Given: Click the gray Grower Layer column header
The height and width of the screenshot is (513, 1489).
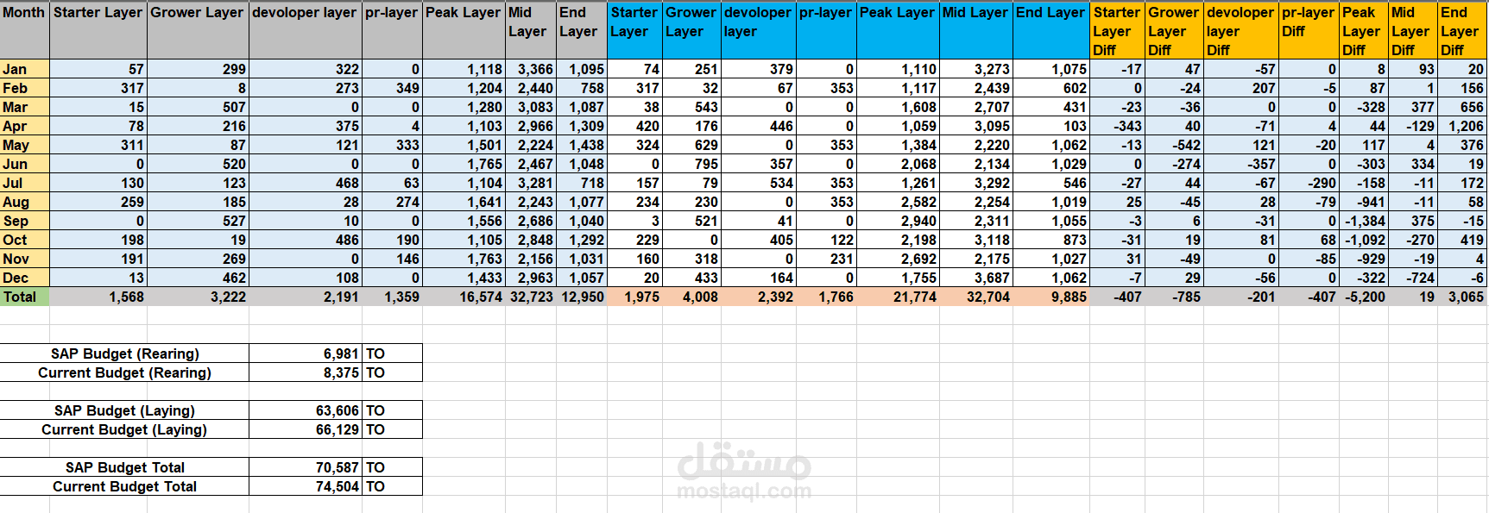Looking at the screenshot, I should [x=199, y=31].
